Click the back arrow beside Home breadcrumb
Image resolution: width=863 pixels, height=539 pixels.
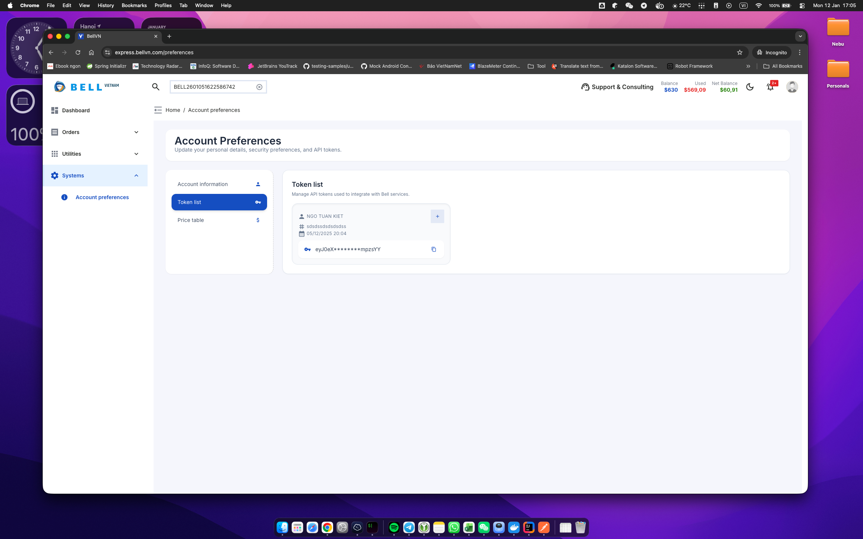(x=158, y=110)
